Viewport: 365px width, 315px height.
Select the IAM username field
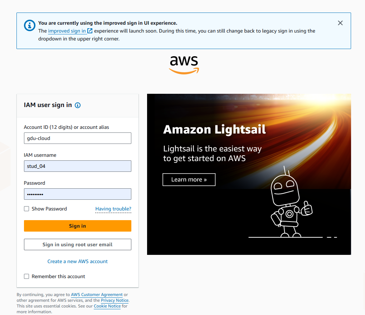click(x=78, y=166)
